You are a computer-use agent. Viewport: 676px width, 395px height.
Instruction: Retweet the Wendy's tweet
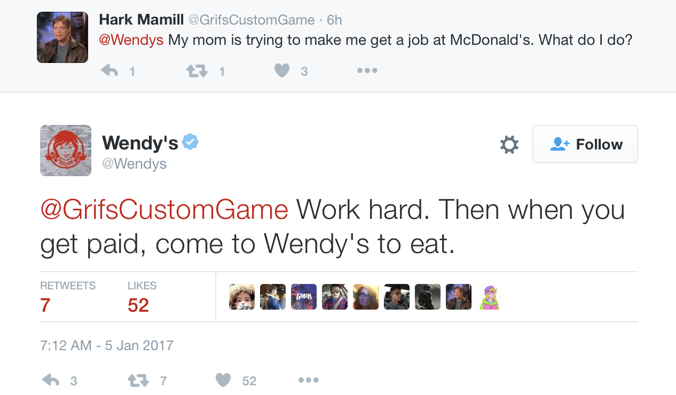pos(137,380)
